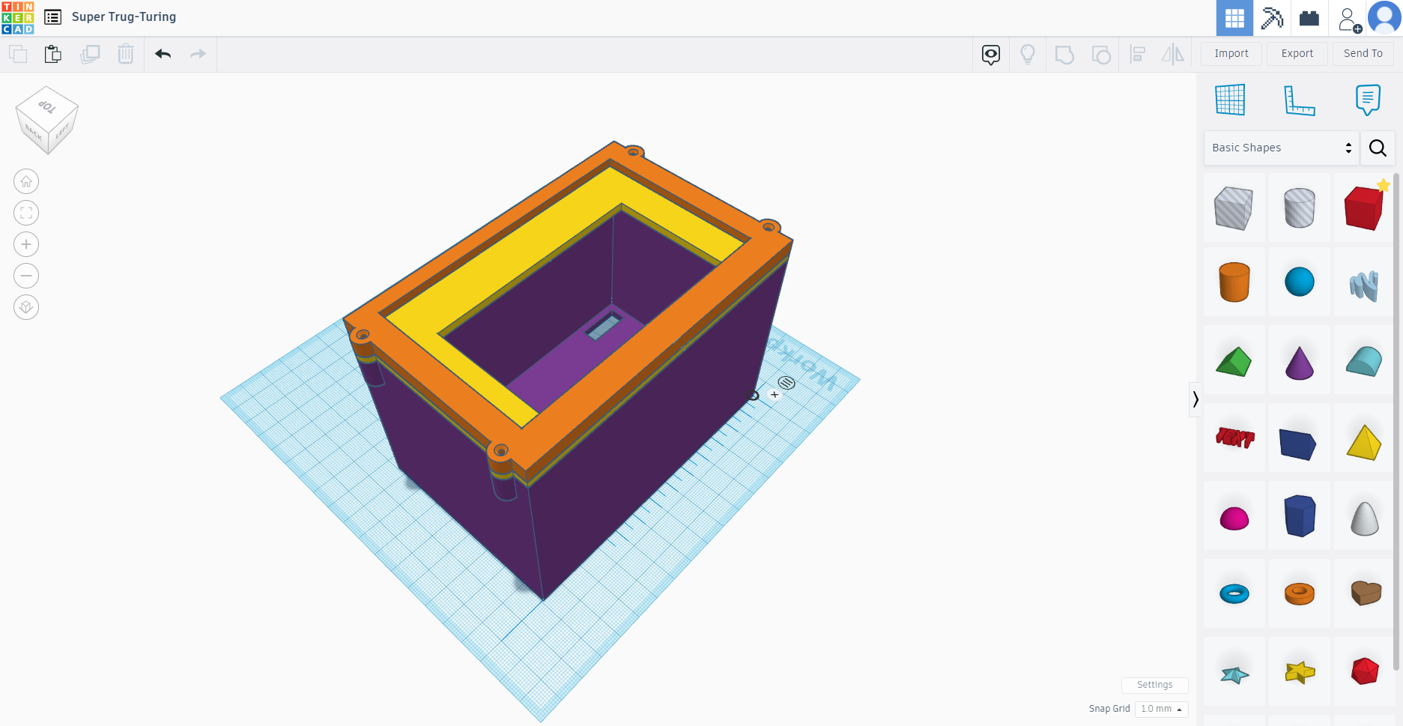Click the Ruler tool icon
Viewport: 1403px width, 726px height.
pos(1300,100)
